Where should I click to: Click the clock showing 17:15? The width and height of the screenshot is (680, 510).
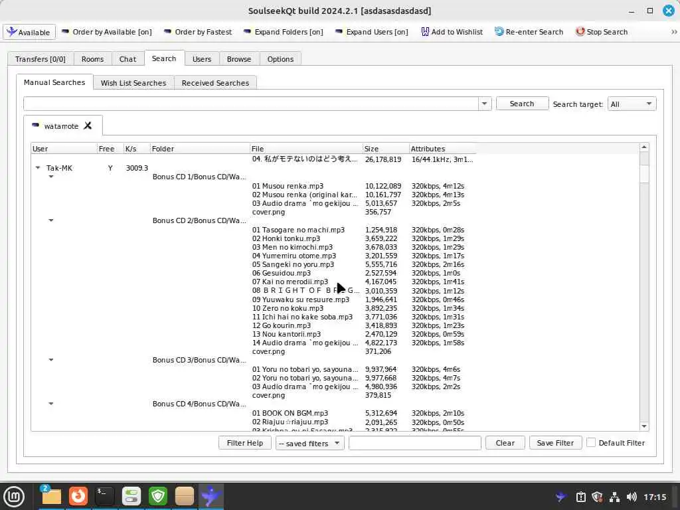[x=655, y=497]
